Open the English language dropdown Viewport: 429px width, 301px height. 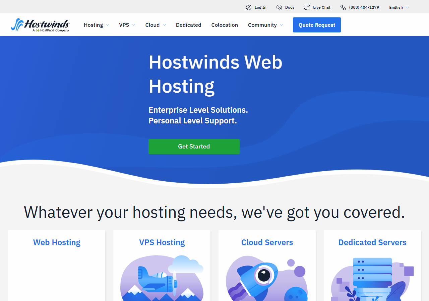(399, 7)
